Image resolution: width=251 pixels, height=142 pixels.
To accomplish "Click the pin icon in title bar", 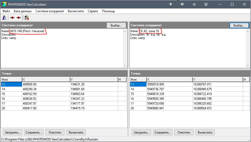I will click(x=171, y=4).
